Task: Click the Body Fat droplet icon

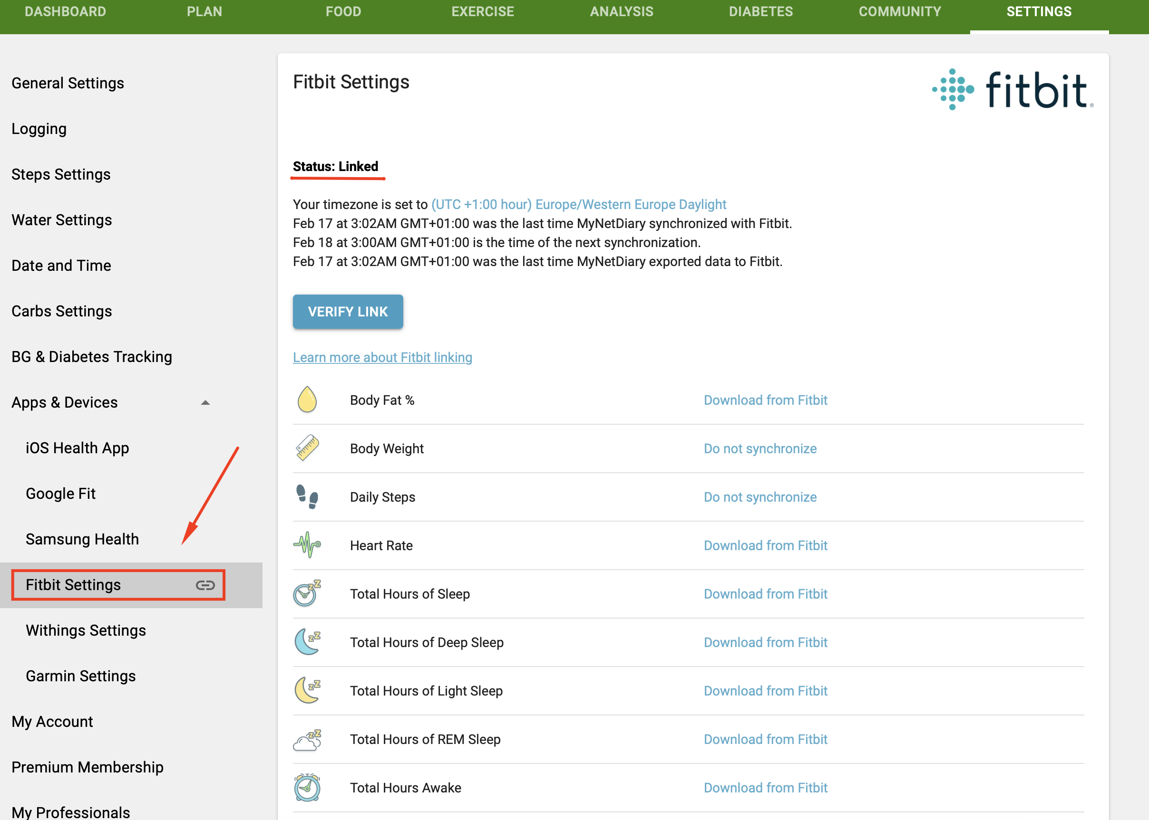Action: pos(307,400)
